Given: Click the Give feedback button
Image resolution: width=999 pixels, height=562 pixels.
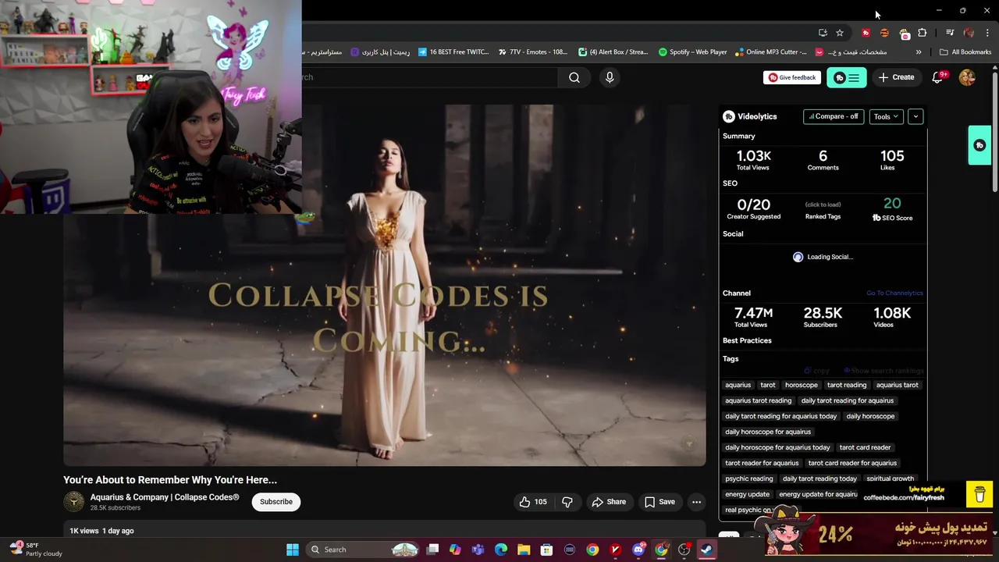Looking at the screenshot, I should coord(791,77).
